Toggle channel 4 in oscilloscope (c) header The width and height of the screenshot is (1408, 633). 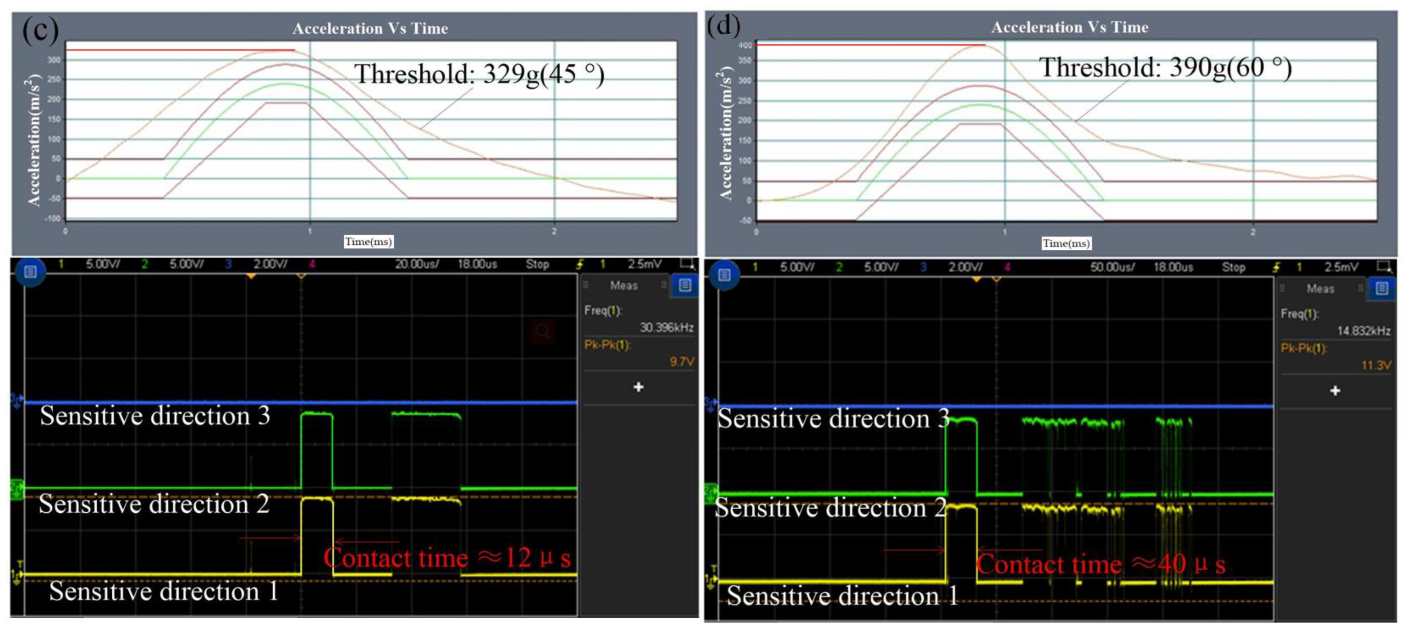point(312,264)
